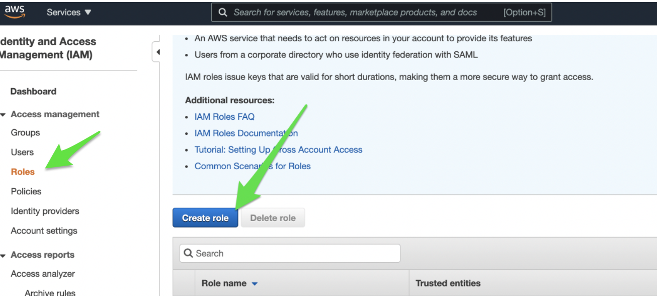Collapse the Access reports section
Screen dimensions: 657x296
[4, 255]
